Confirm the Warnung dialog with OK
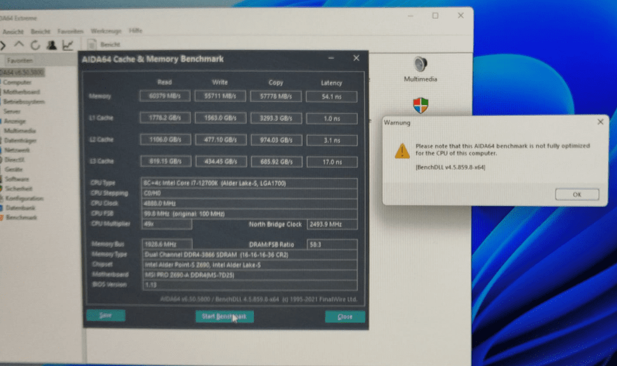 click(x=577, y=194)
